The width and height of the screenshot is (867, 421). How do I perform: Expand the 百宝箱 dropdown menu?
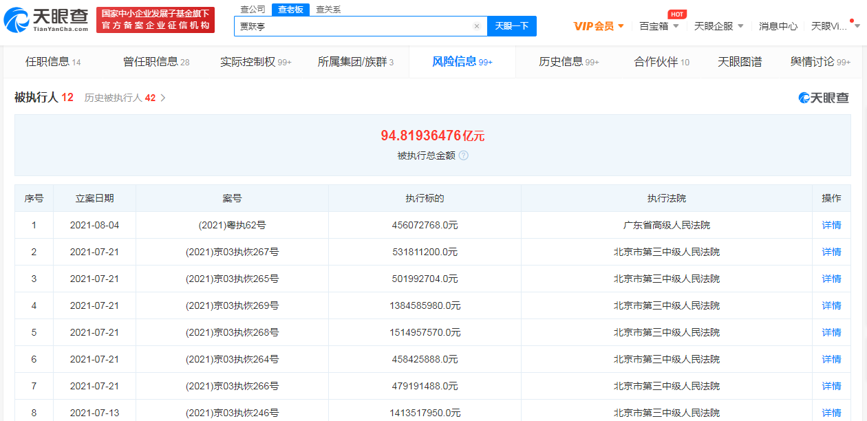[x=654, y=25]
